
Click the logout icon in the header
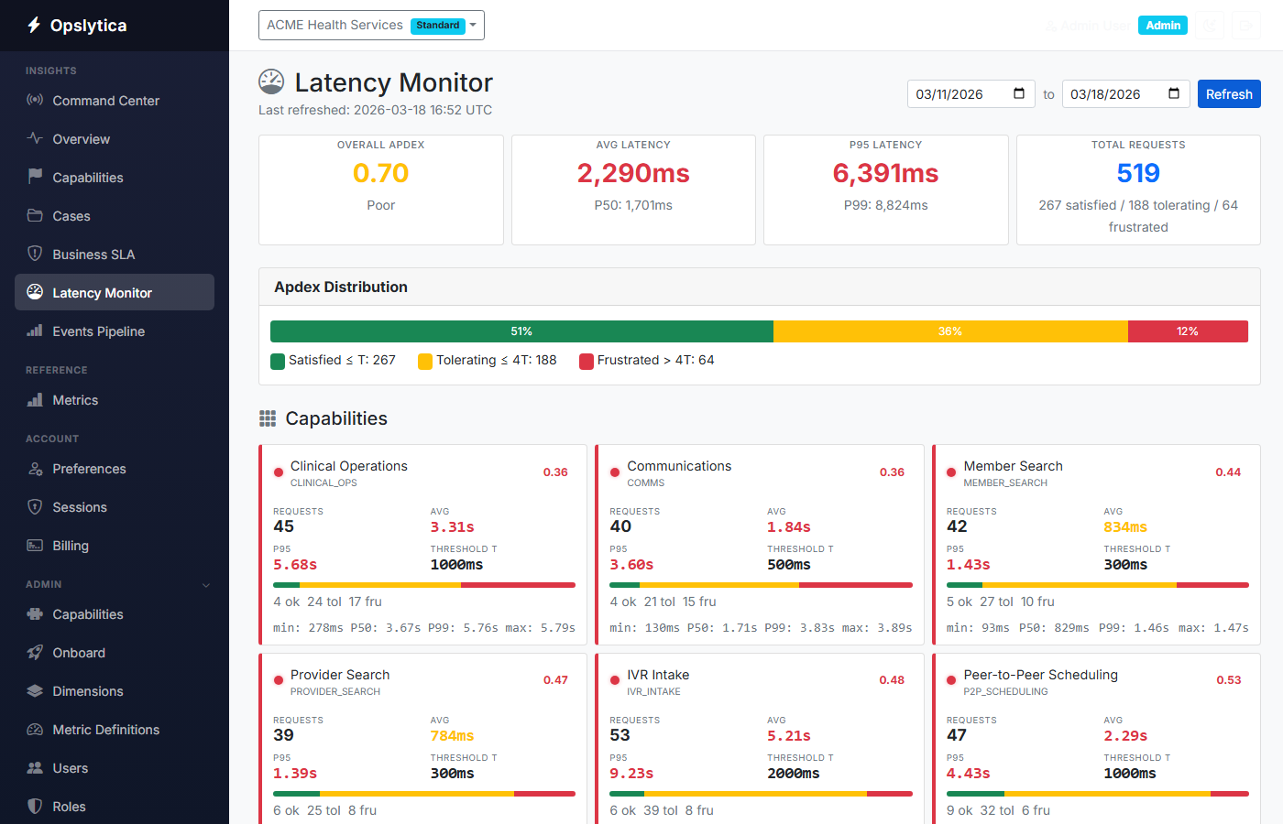1246,25
